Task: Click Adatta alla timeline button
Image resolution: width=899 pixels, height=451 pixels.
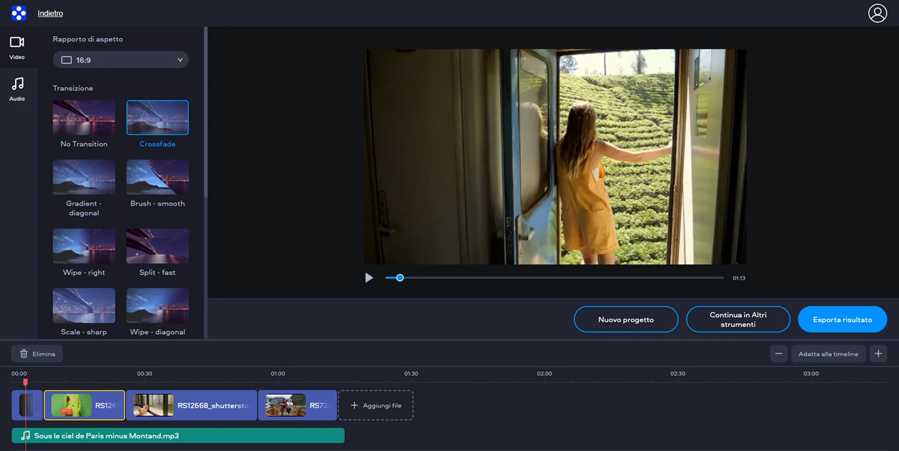Action: [x=828, y=354]
